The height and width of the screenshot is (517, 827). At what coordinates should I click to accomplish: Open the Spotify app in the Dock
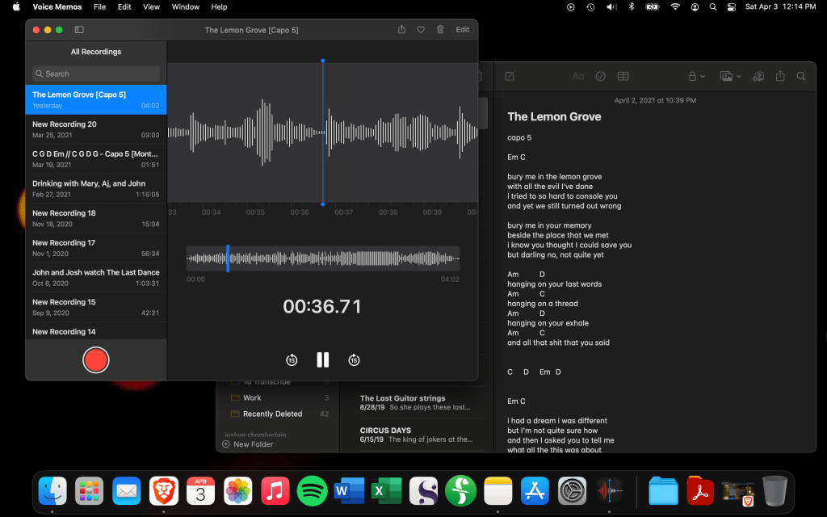click(x=312, y=490)
